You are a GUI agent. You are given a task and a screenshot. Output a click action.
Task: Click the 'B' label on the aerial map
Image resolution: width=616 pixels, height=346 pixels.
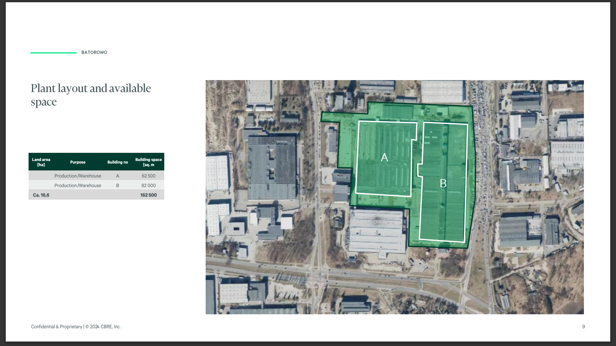(443, 183)
